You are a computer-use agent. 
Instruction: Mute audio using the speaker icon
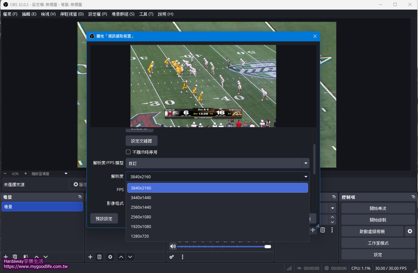(173, 247)
